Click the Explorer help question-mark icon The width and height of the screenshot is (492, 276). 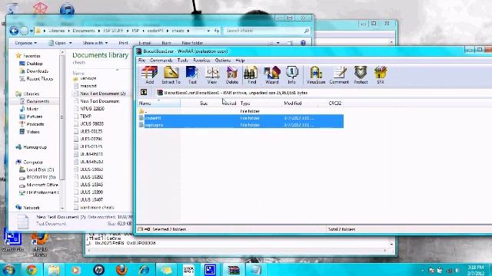click(x=303, y=43)
